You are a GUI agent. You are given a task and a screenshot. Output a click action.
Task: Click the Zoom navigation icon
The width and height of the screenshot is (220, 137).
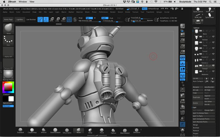pyautogui.click(x=182, y=41)
